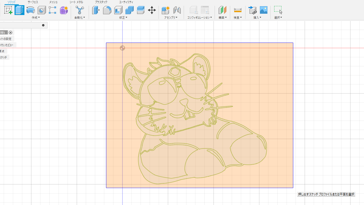Expand the 検査 dropdown

pyautogui.click(x=238, y=18)
